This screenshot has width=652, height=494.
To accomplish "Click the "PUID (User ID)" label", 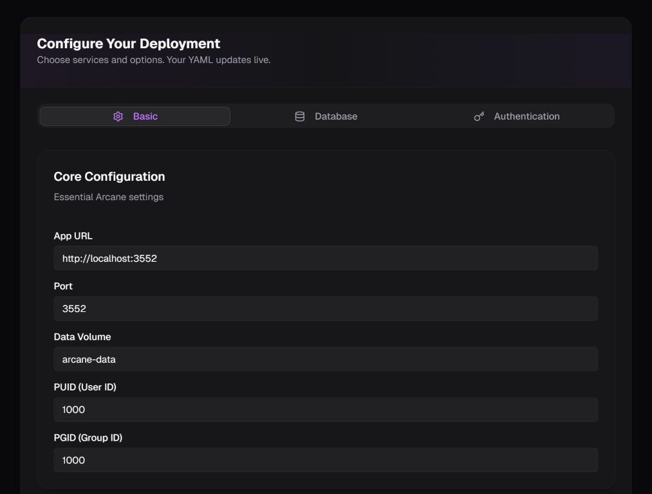I will click(85, 387).
